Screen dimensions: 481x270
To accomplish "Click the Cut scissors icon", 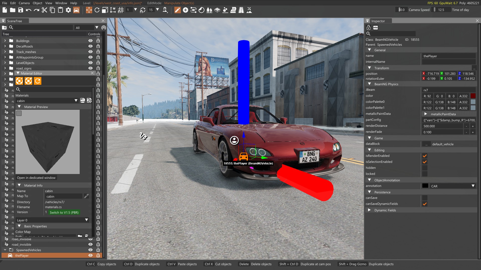I will pos(44,10).
